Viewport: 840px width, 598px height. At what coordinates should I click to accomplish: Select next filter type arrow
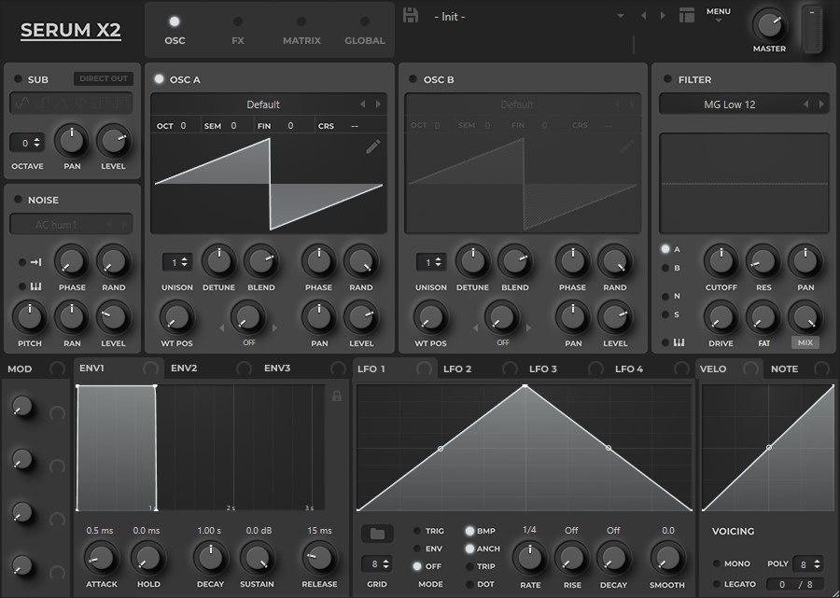[x=821, y=104]
